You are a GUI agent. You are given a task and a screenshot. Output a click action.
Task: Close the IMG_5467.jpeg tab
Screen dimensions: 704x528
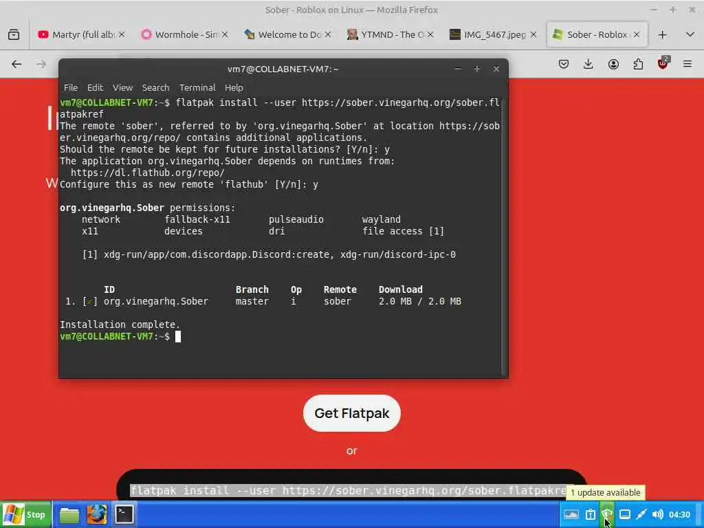[533, 34]
